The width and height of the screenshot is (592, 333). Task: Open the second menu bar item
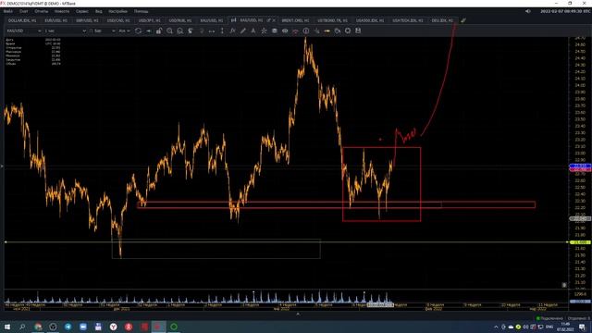tap(23, 11)
